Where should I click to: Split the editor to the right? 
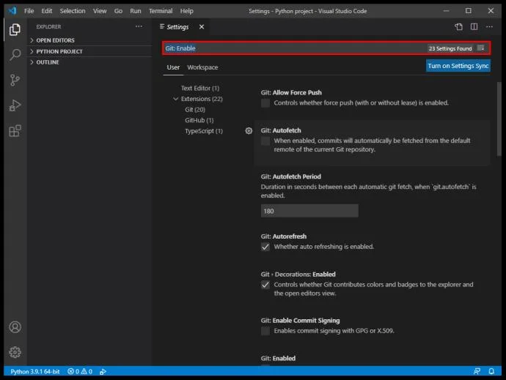coord(474,27)
